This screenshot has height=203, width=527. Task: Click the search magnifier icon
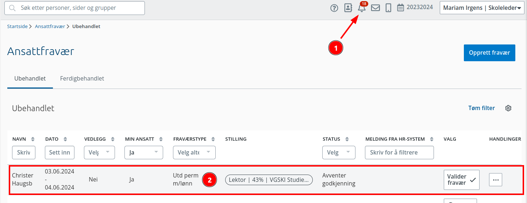click(12, 8)
